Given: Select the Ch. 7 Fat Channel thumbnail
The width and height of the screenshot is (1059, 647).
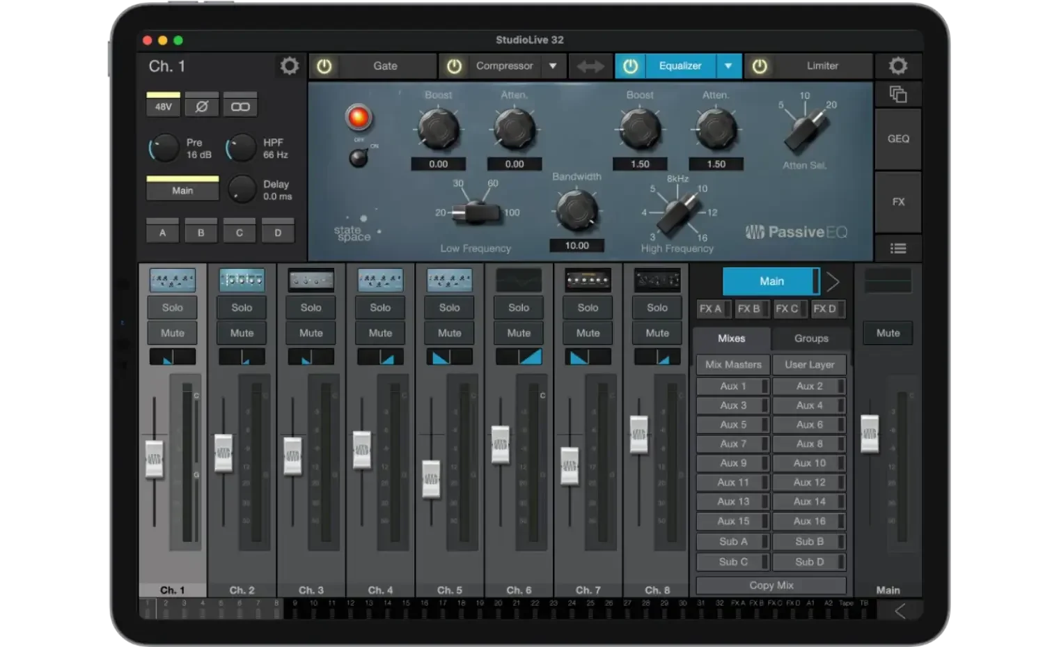Looking at the screenshot, I should pos(588,281).
